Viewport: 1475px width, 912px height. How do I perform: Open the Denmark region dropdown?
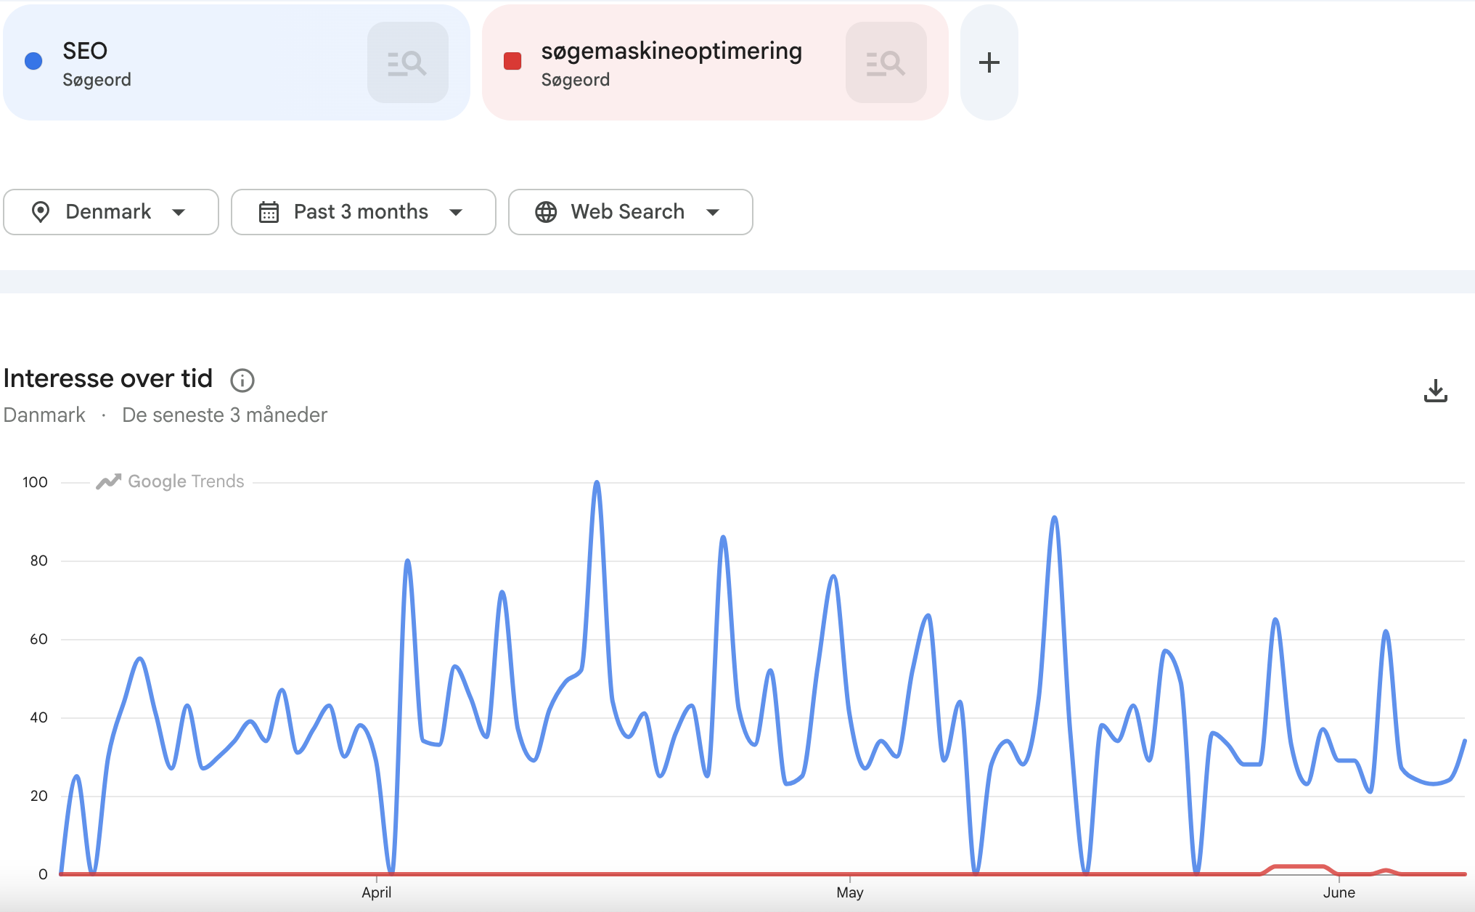point(111,212)
